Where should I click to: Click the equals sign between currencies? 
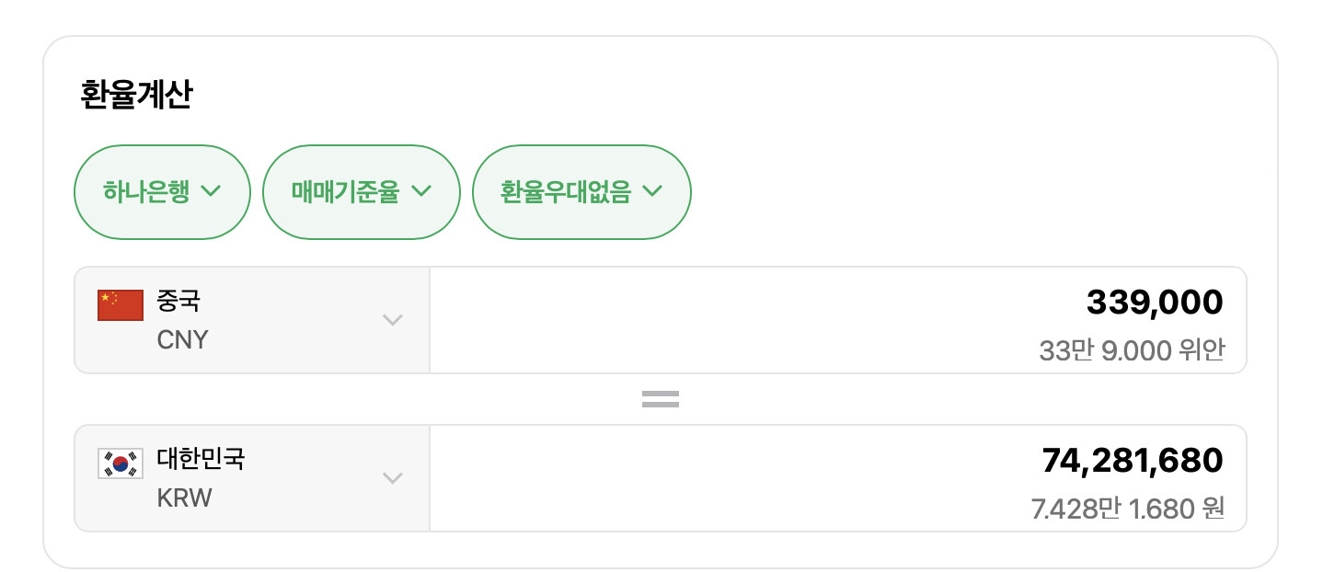point(660,399)
